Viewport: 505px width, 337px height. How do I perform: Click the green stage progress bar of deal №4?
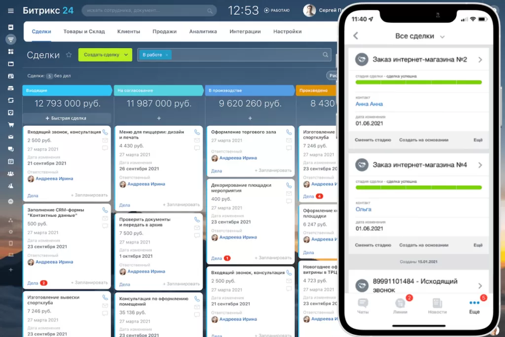pyautogui.click(x=419, y=188)
